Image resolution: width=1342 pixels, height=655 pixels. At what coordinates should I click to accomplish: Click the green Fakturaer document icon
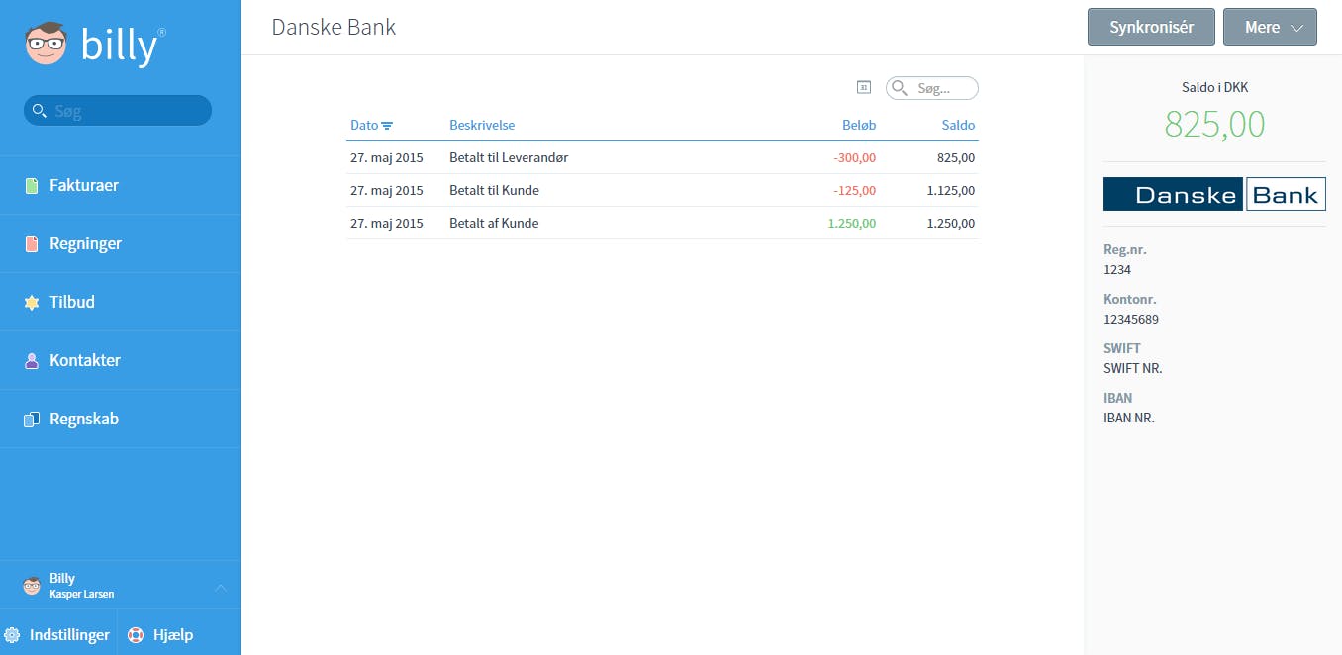tap(31, 185)
